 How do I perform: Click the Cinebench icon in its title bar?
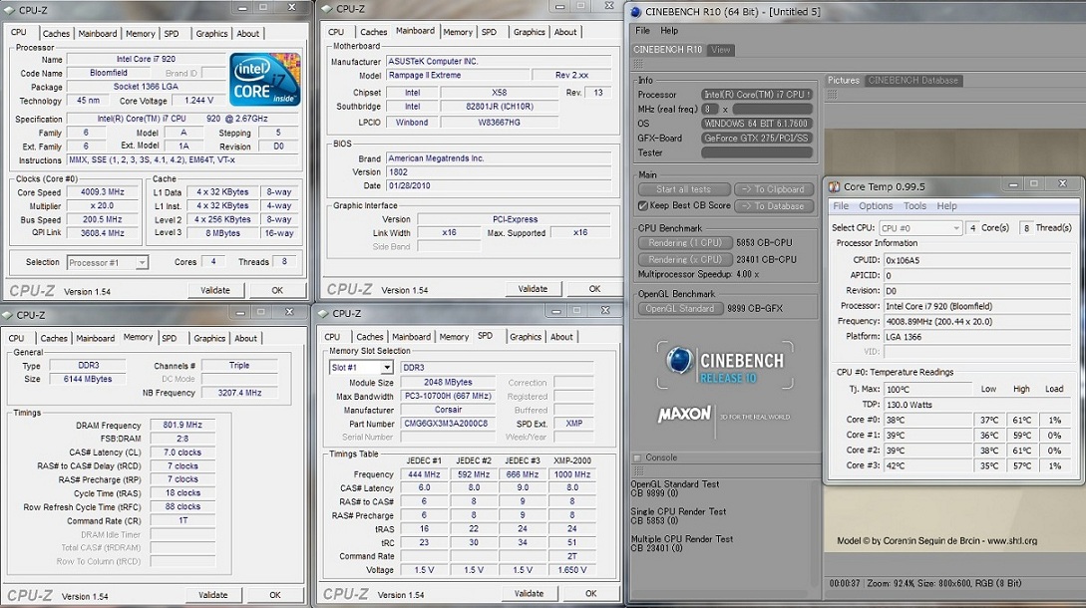pos(636,12)
